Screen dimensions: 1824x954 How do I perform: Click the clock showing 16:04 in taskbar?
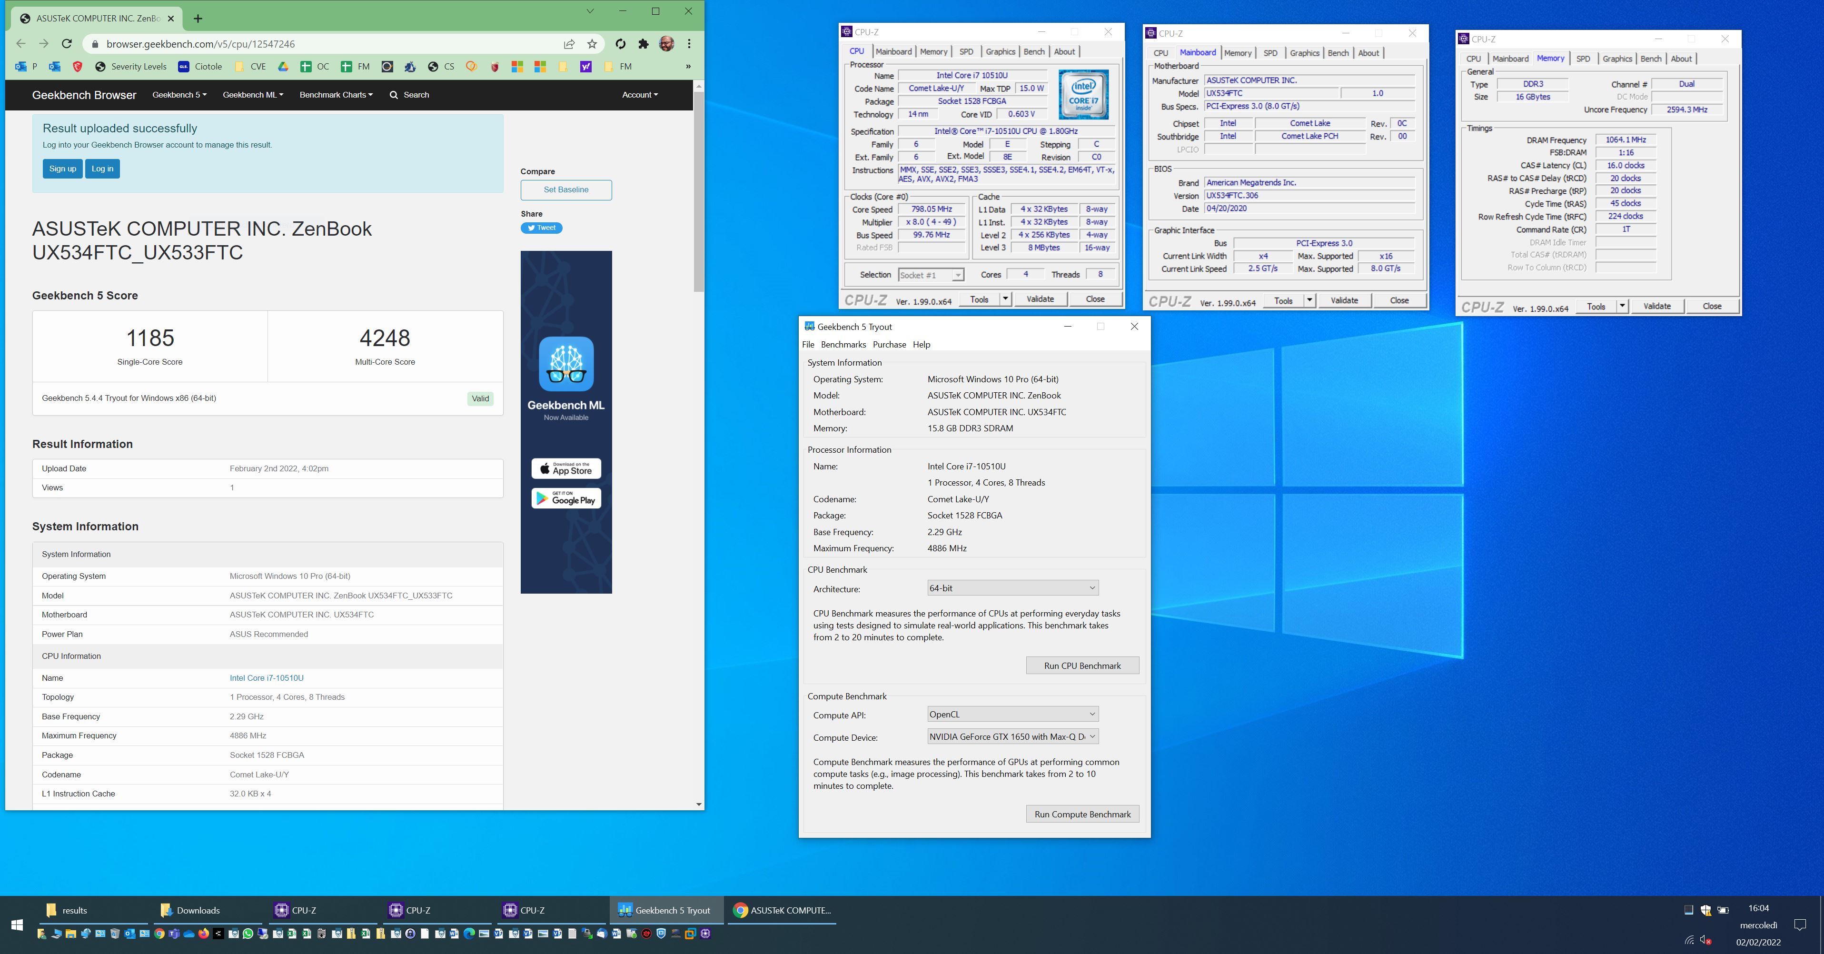click(x=1758, y=909)
